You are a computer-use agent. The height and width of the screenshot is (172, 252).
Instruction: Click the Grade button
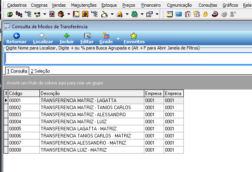tap(106, 38)
